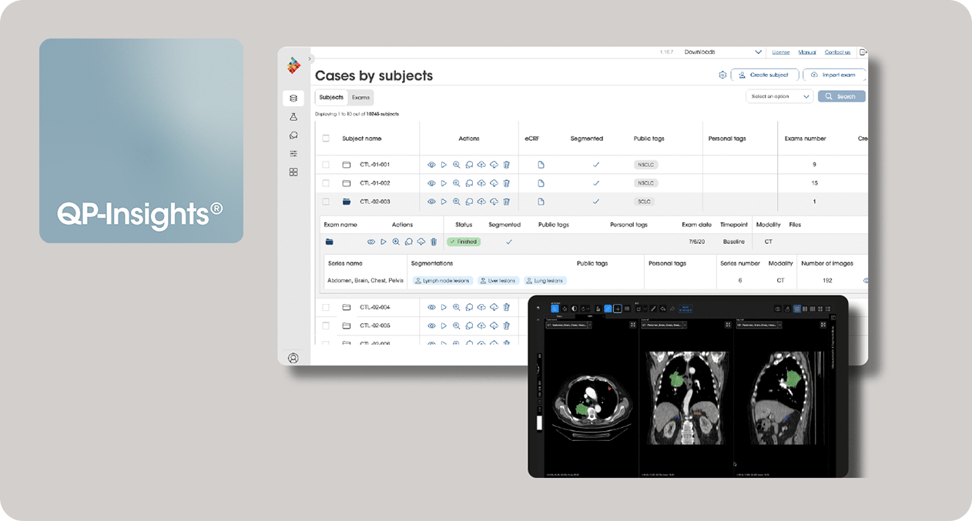Check the box for subject CTL-02-004
The image size is (972, 521).
[x=326, y=307]
